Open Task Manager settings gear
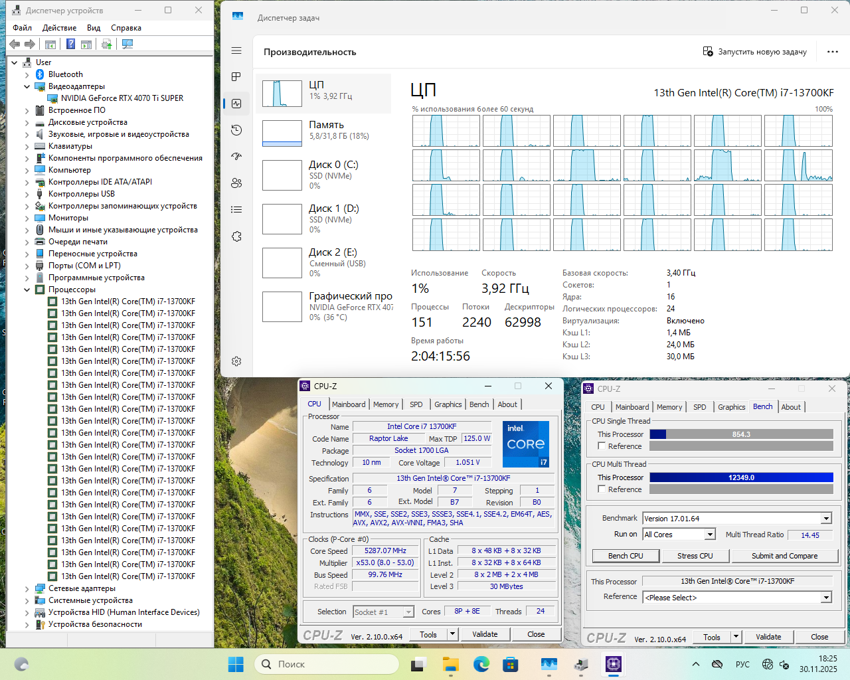 [x=236, y=361]
